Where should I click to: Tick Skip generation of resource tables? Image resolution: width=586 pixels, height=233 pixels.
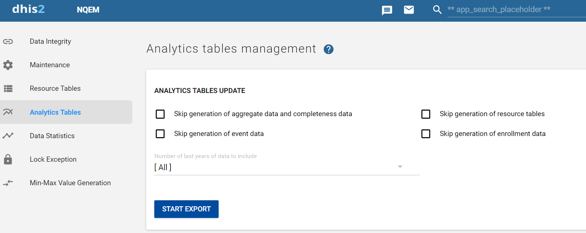426,114
